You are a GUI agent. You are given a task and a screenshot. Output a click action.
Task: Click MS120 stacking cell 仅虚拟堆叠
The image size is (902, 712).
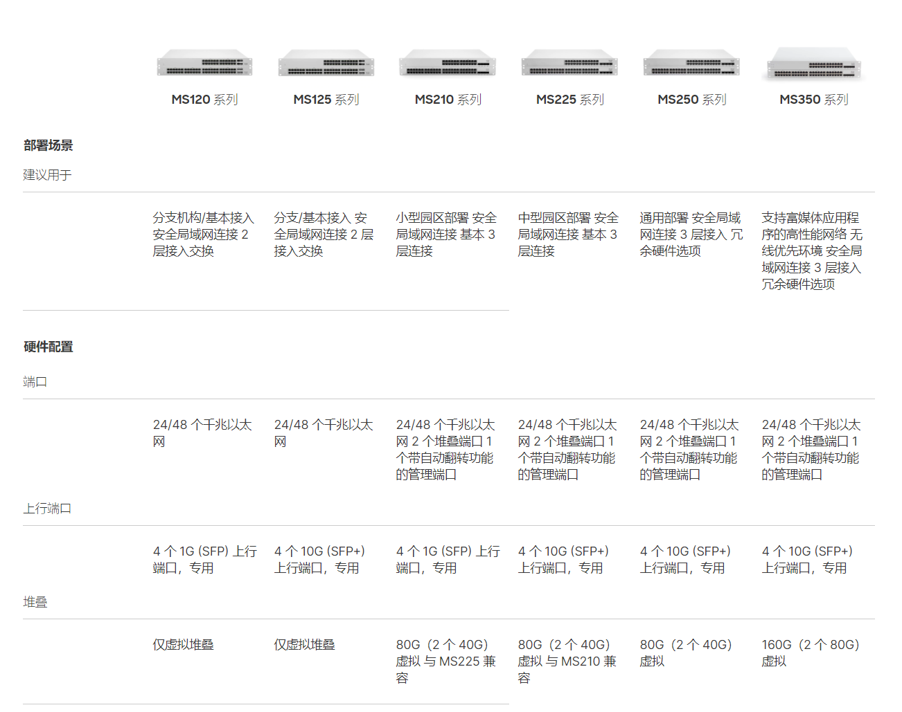coord(183,645)
